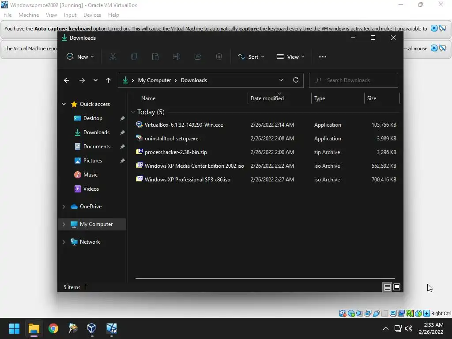Open the View options dropdown
This screenshot has height=339, width=452.
290,57
